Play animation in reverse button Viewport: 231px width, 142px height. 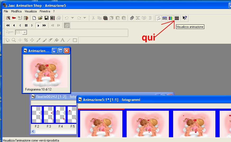click(14, 25)
